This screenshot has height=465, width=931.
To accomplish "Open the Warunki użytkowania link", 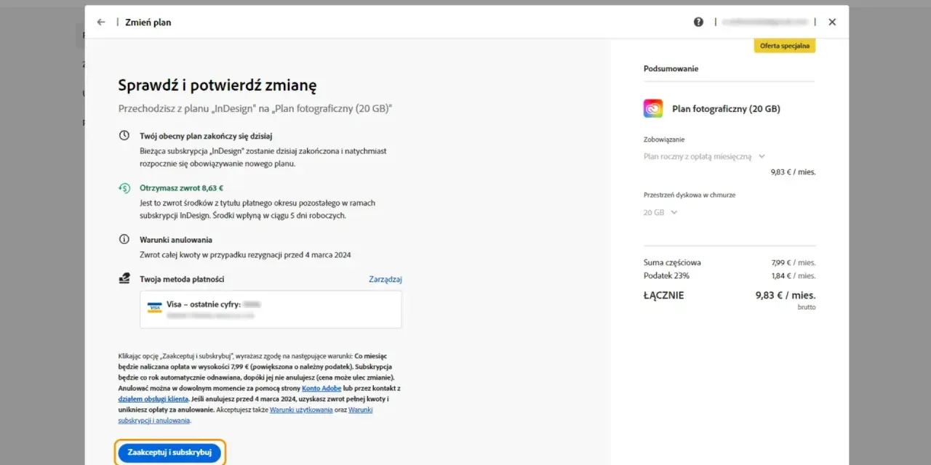I will pos(303,410).
